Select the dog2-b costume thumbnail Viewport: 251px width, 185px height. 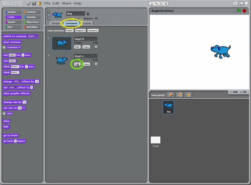pos(62,43)
